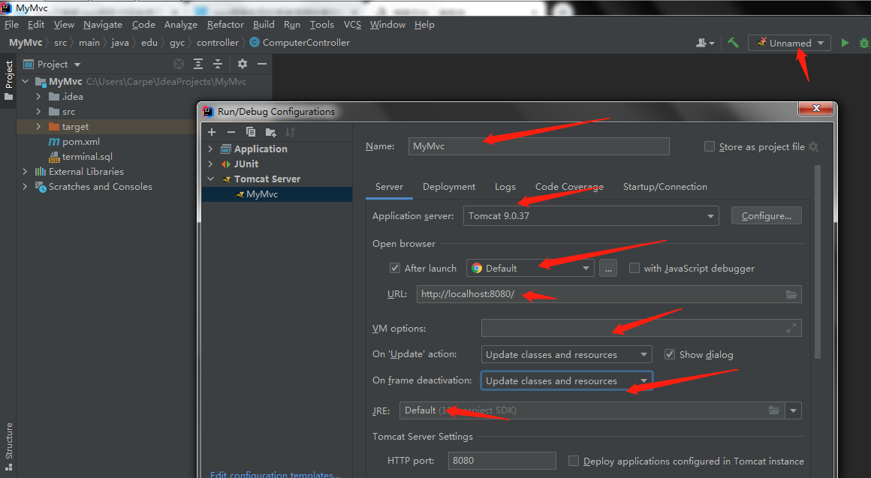Open the VCS menu
Viewport: 871px width, 478px height.
click(x=352, y=25)
